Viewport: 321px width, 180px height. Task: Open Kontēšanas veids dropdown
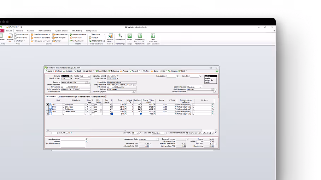tap(212, 90)
